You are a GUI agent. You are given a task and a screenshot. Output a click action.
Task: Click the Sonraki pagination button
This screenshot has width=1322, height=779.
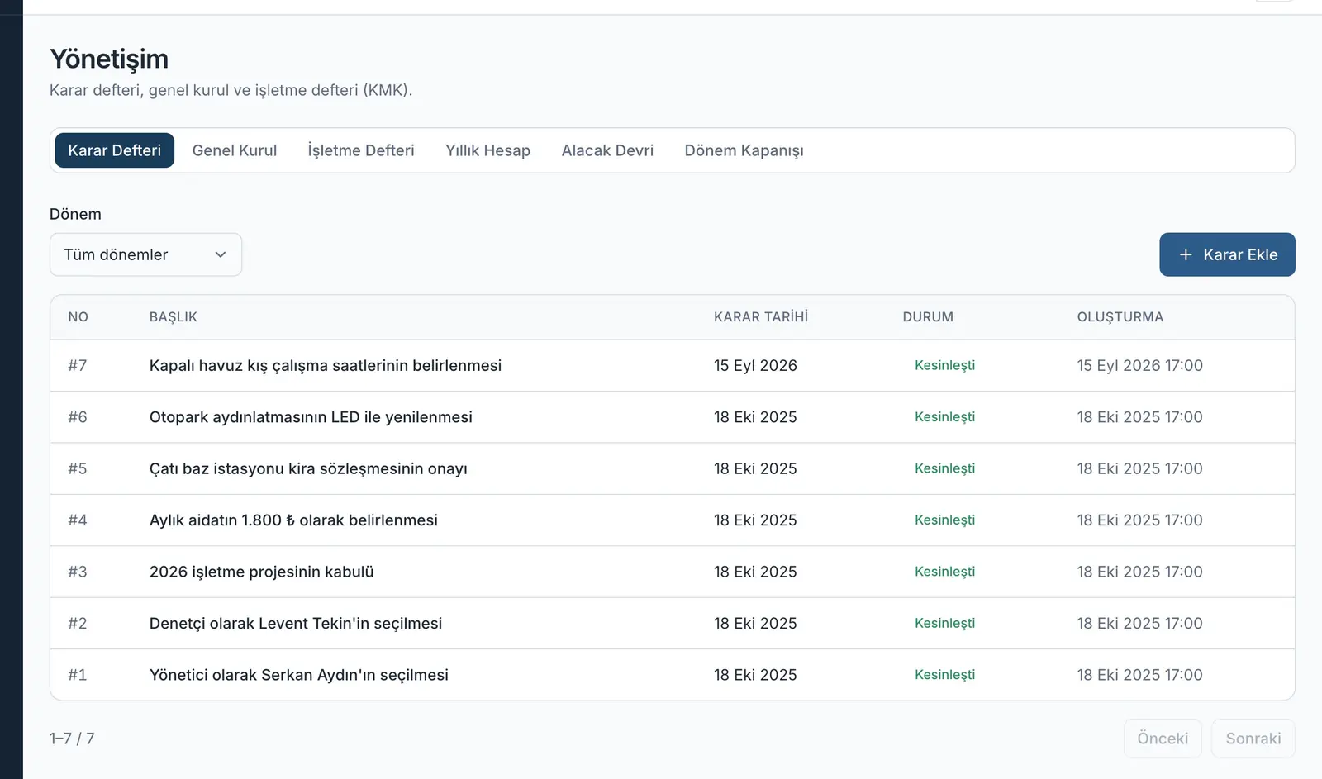(1253, 739)
